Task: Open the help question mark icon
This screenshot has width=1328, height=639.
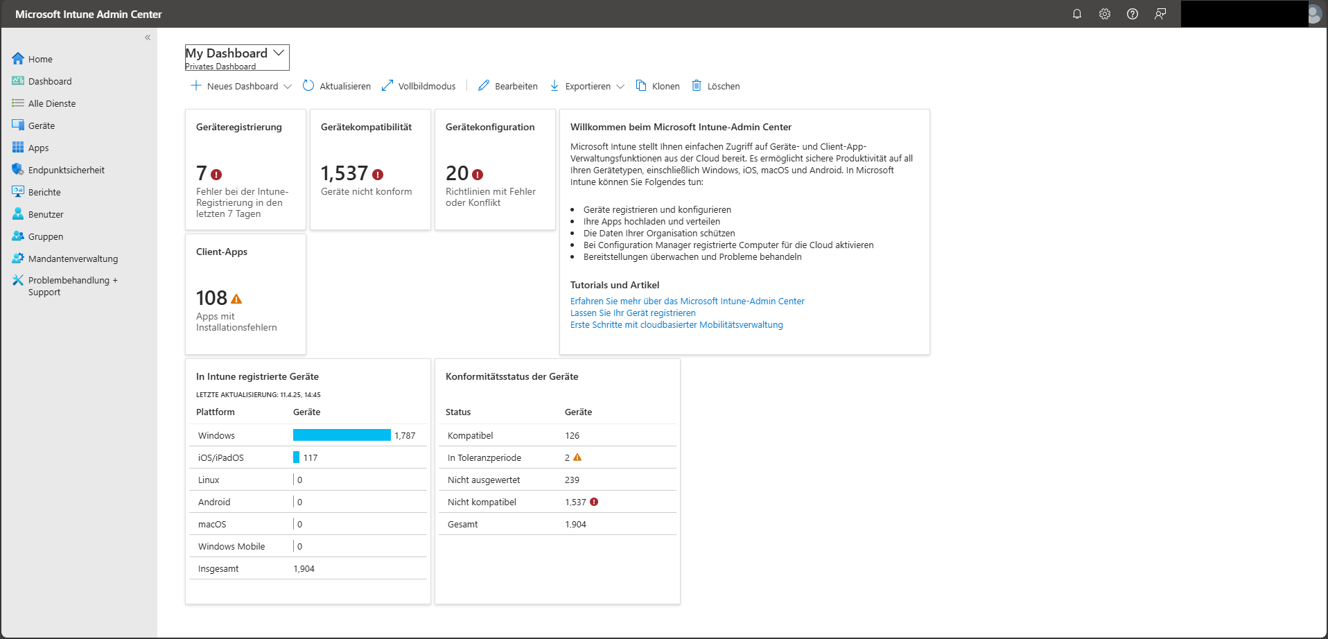Action: [1132, 14]
